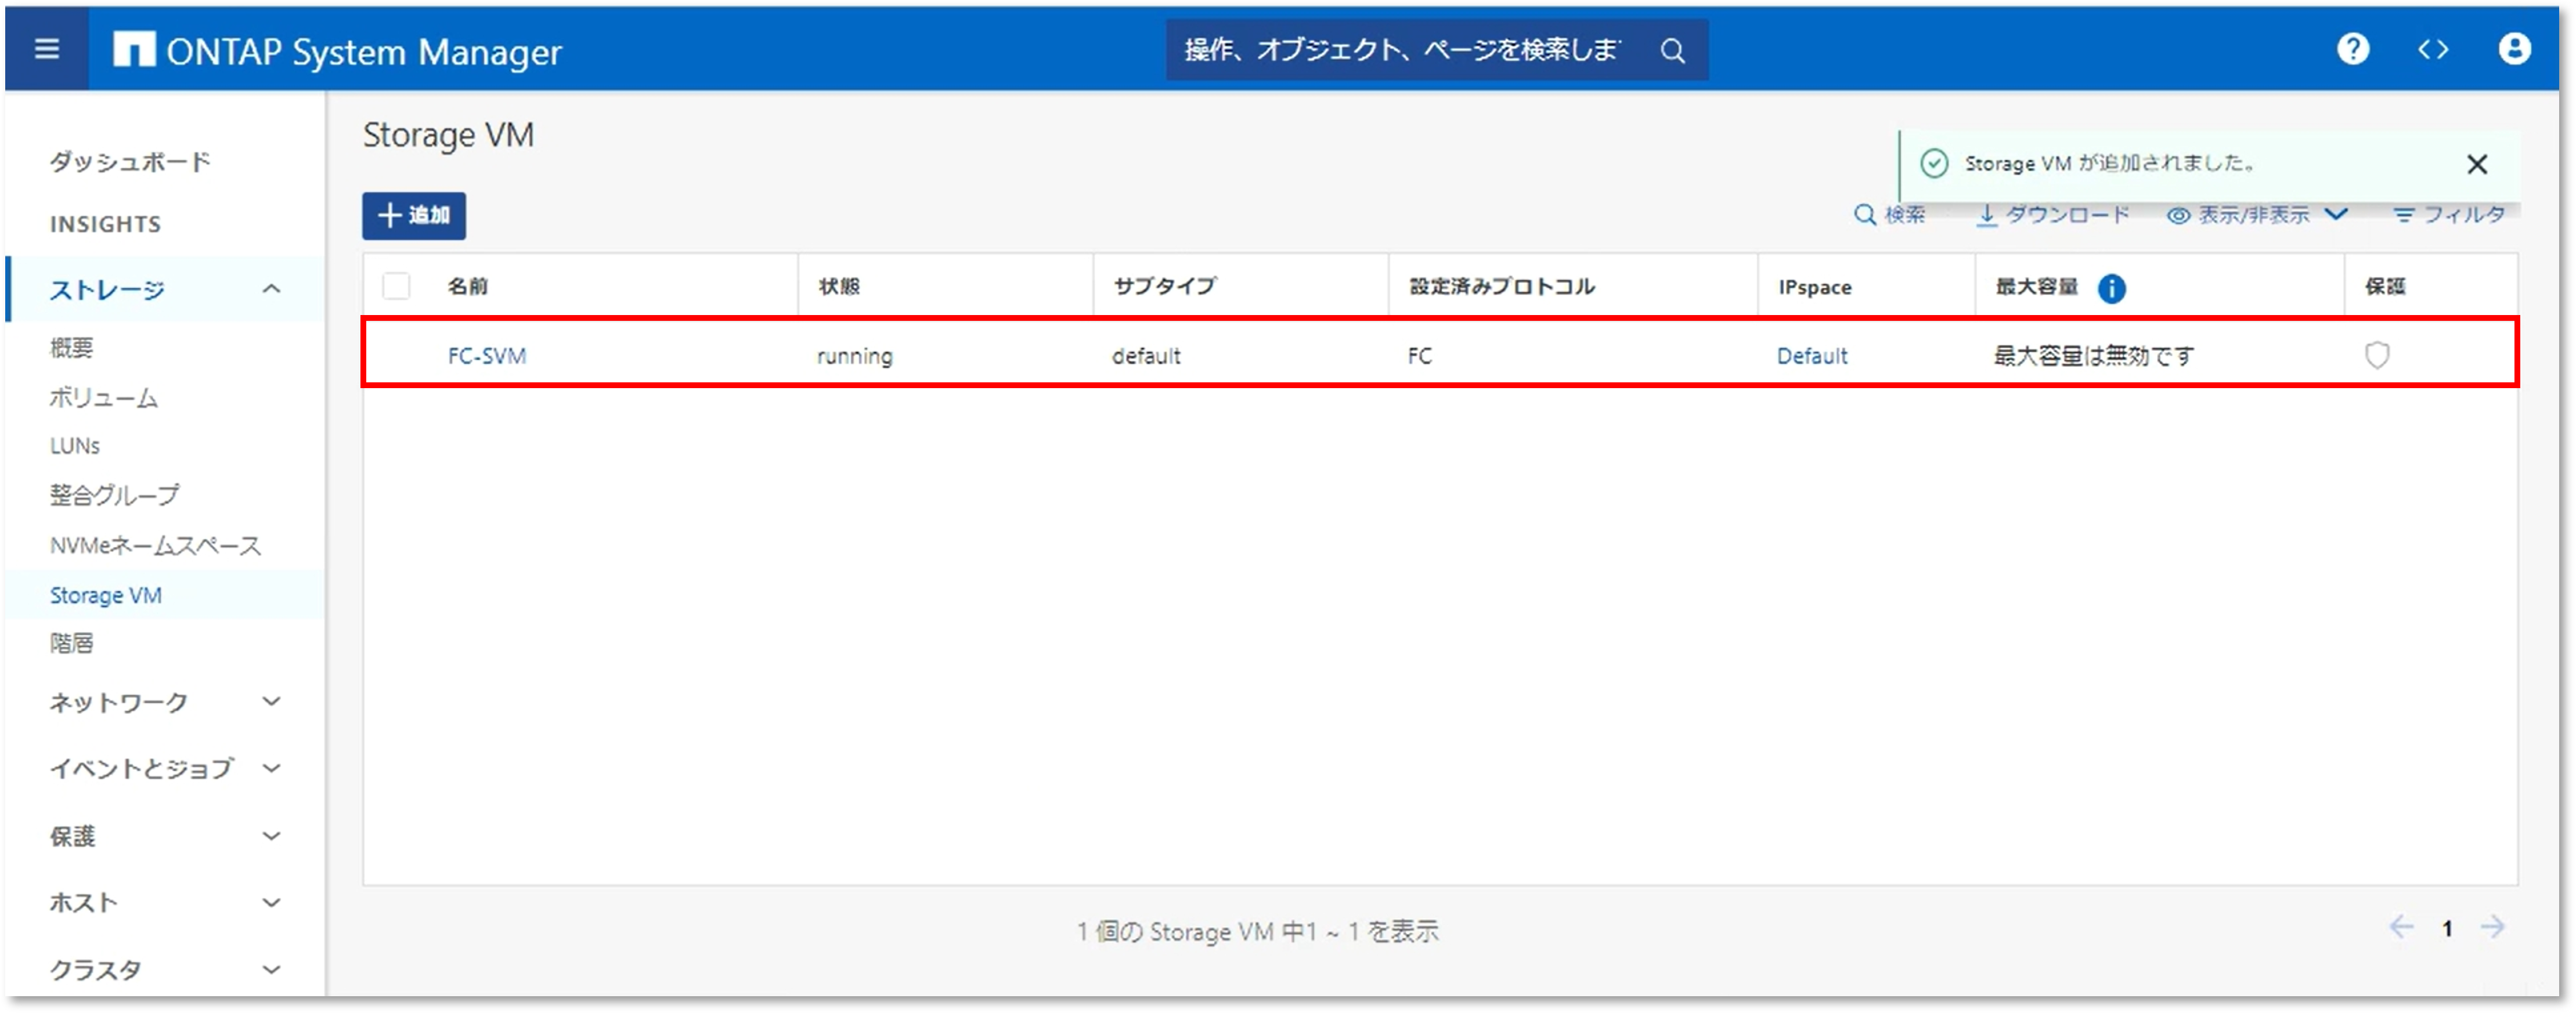Click the shield protection icon for FC-SVM
2576x1013 pixels.
point(2376,355)
